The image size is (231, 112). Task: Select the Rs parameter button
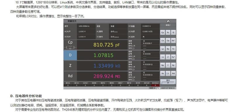163,73
